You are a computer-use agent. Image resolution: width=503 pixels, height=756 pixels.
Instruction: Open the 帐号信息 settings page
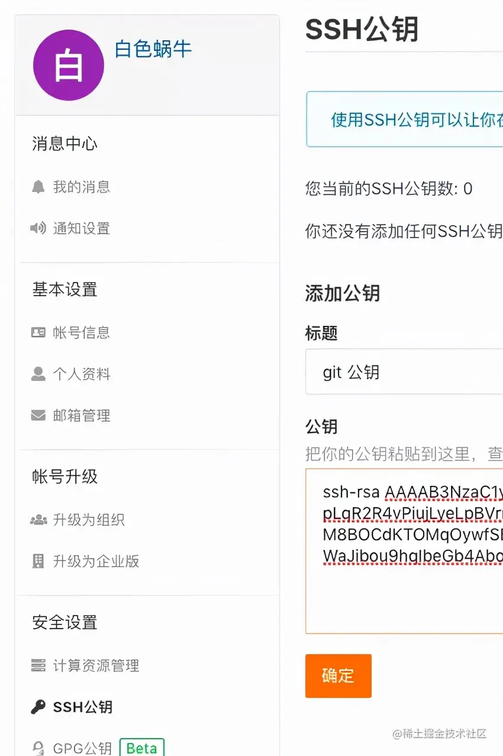click(x=82, y=333)
